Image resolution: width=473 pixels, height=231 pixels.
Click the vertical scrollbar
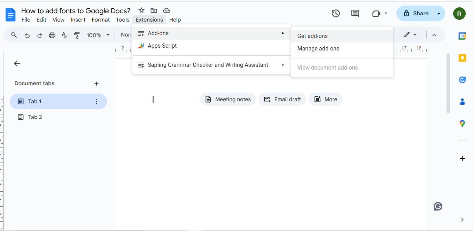pos(448,83)
